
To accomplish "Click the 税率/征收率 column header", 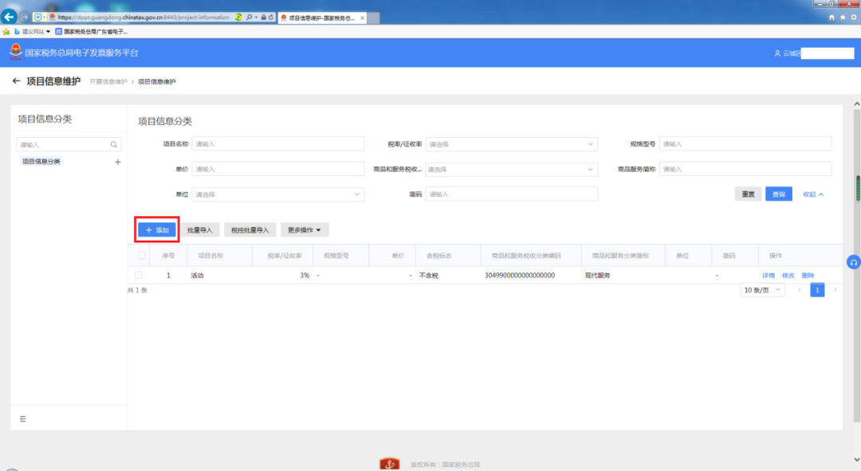I will click(285, 256).
